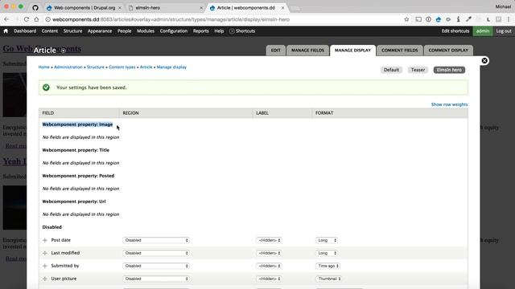
Task: Open the Appearance admin menu
Action: point(100,31)
